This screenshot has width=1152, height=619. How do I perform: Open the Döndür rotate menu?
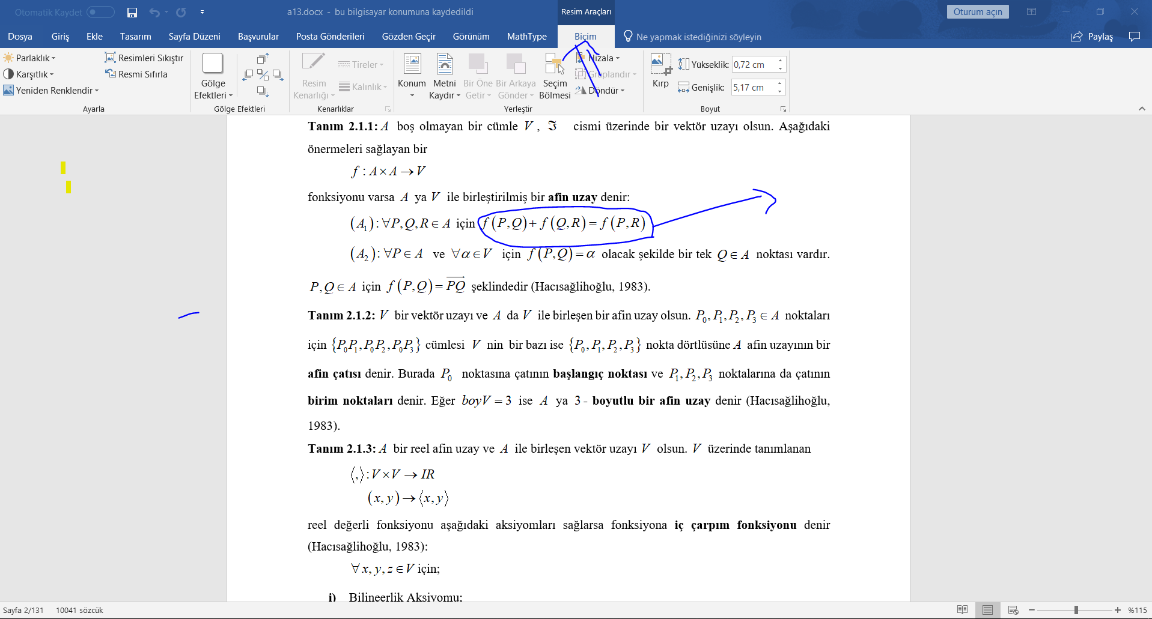point(600,91)
